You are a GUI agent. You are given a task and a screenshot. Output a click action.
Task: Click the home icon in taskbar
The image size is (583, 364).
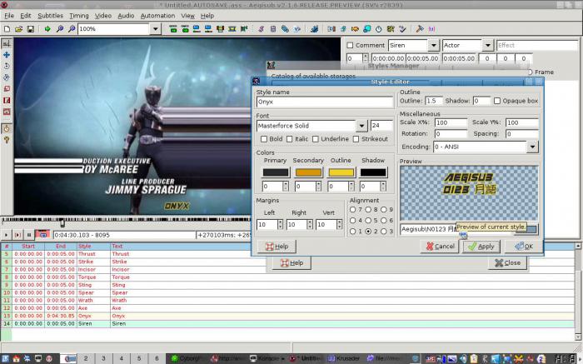[17, 359]
